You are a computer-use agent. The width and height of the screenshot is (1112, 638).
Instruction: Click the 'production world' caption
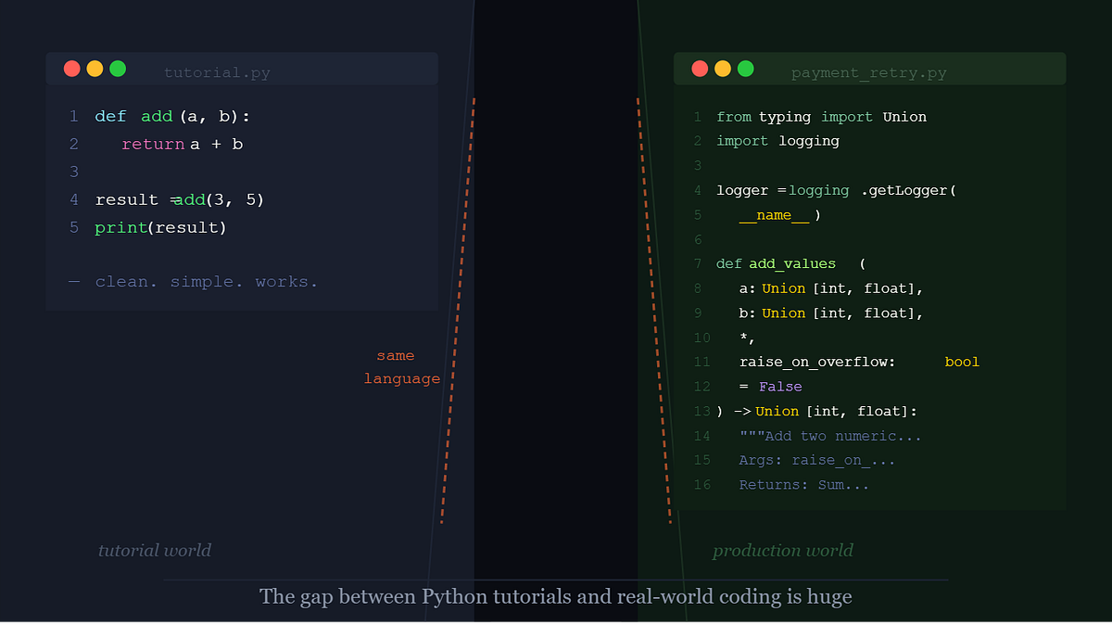point(783,550)
